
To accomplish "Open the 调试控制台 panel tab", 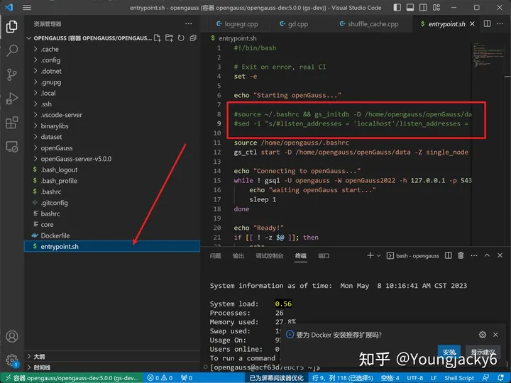I will tap(270, 256).
